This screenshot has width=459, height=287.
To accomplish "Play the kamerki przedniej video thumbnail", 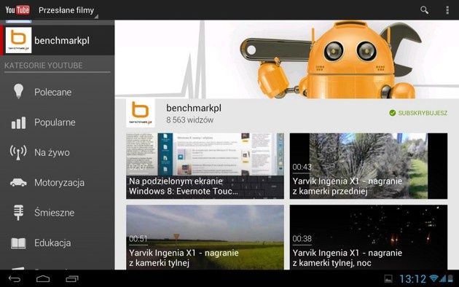I will coord(369,166).
